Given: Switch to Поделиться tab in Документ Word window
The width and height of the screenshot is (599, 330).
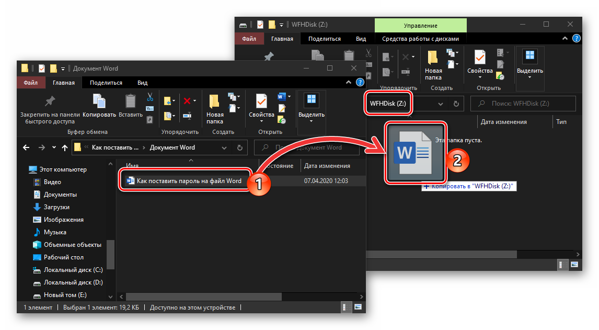Looking at the screenshot, I should (x=106, y=83).
